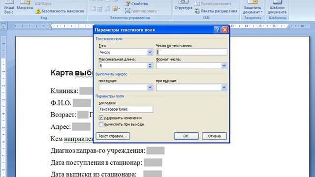Click the field after Диагноз направ-го учреждения
The image size is (315, 177).
156,150
